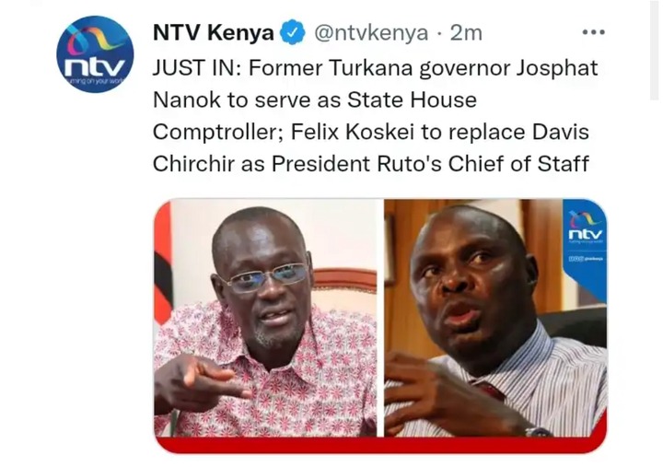The width and height of the screenshot is (663, 467).
Task: Open the 2m tweet timestamp
Action: coord(466,33)
